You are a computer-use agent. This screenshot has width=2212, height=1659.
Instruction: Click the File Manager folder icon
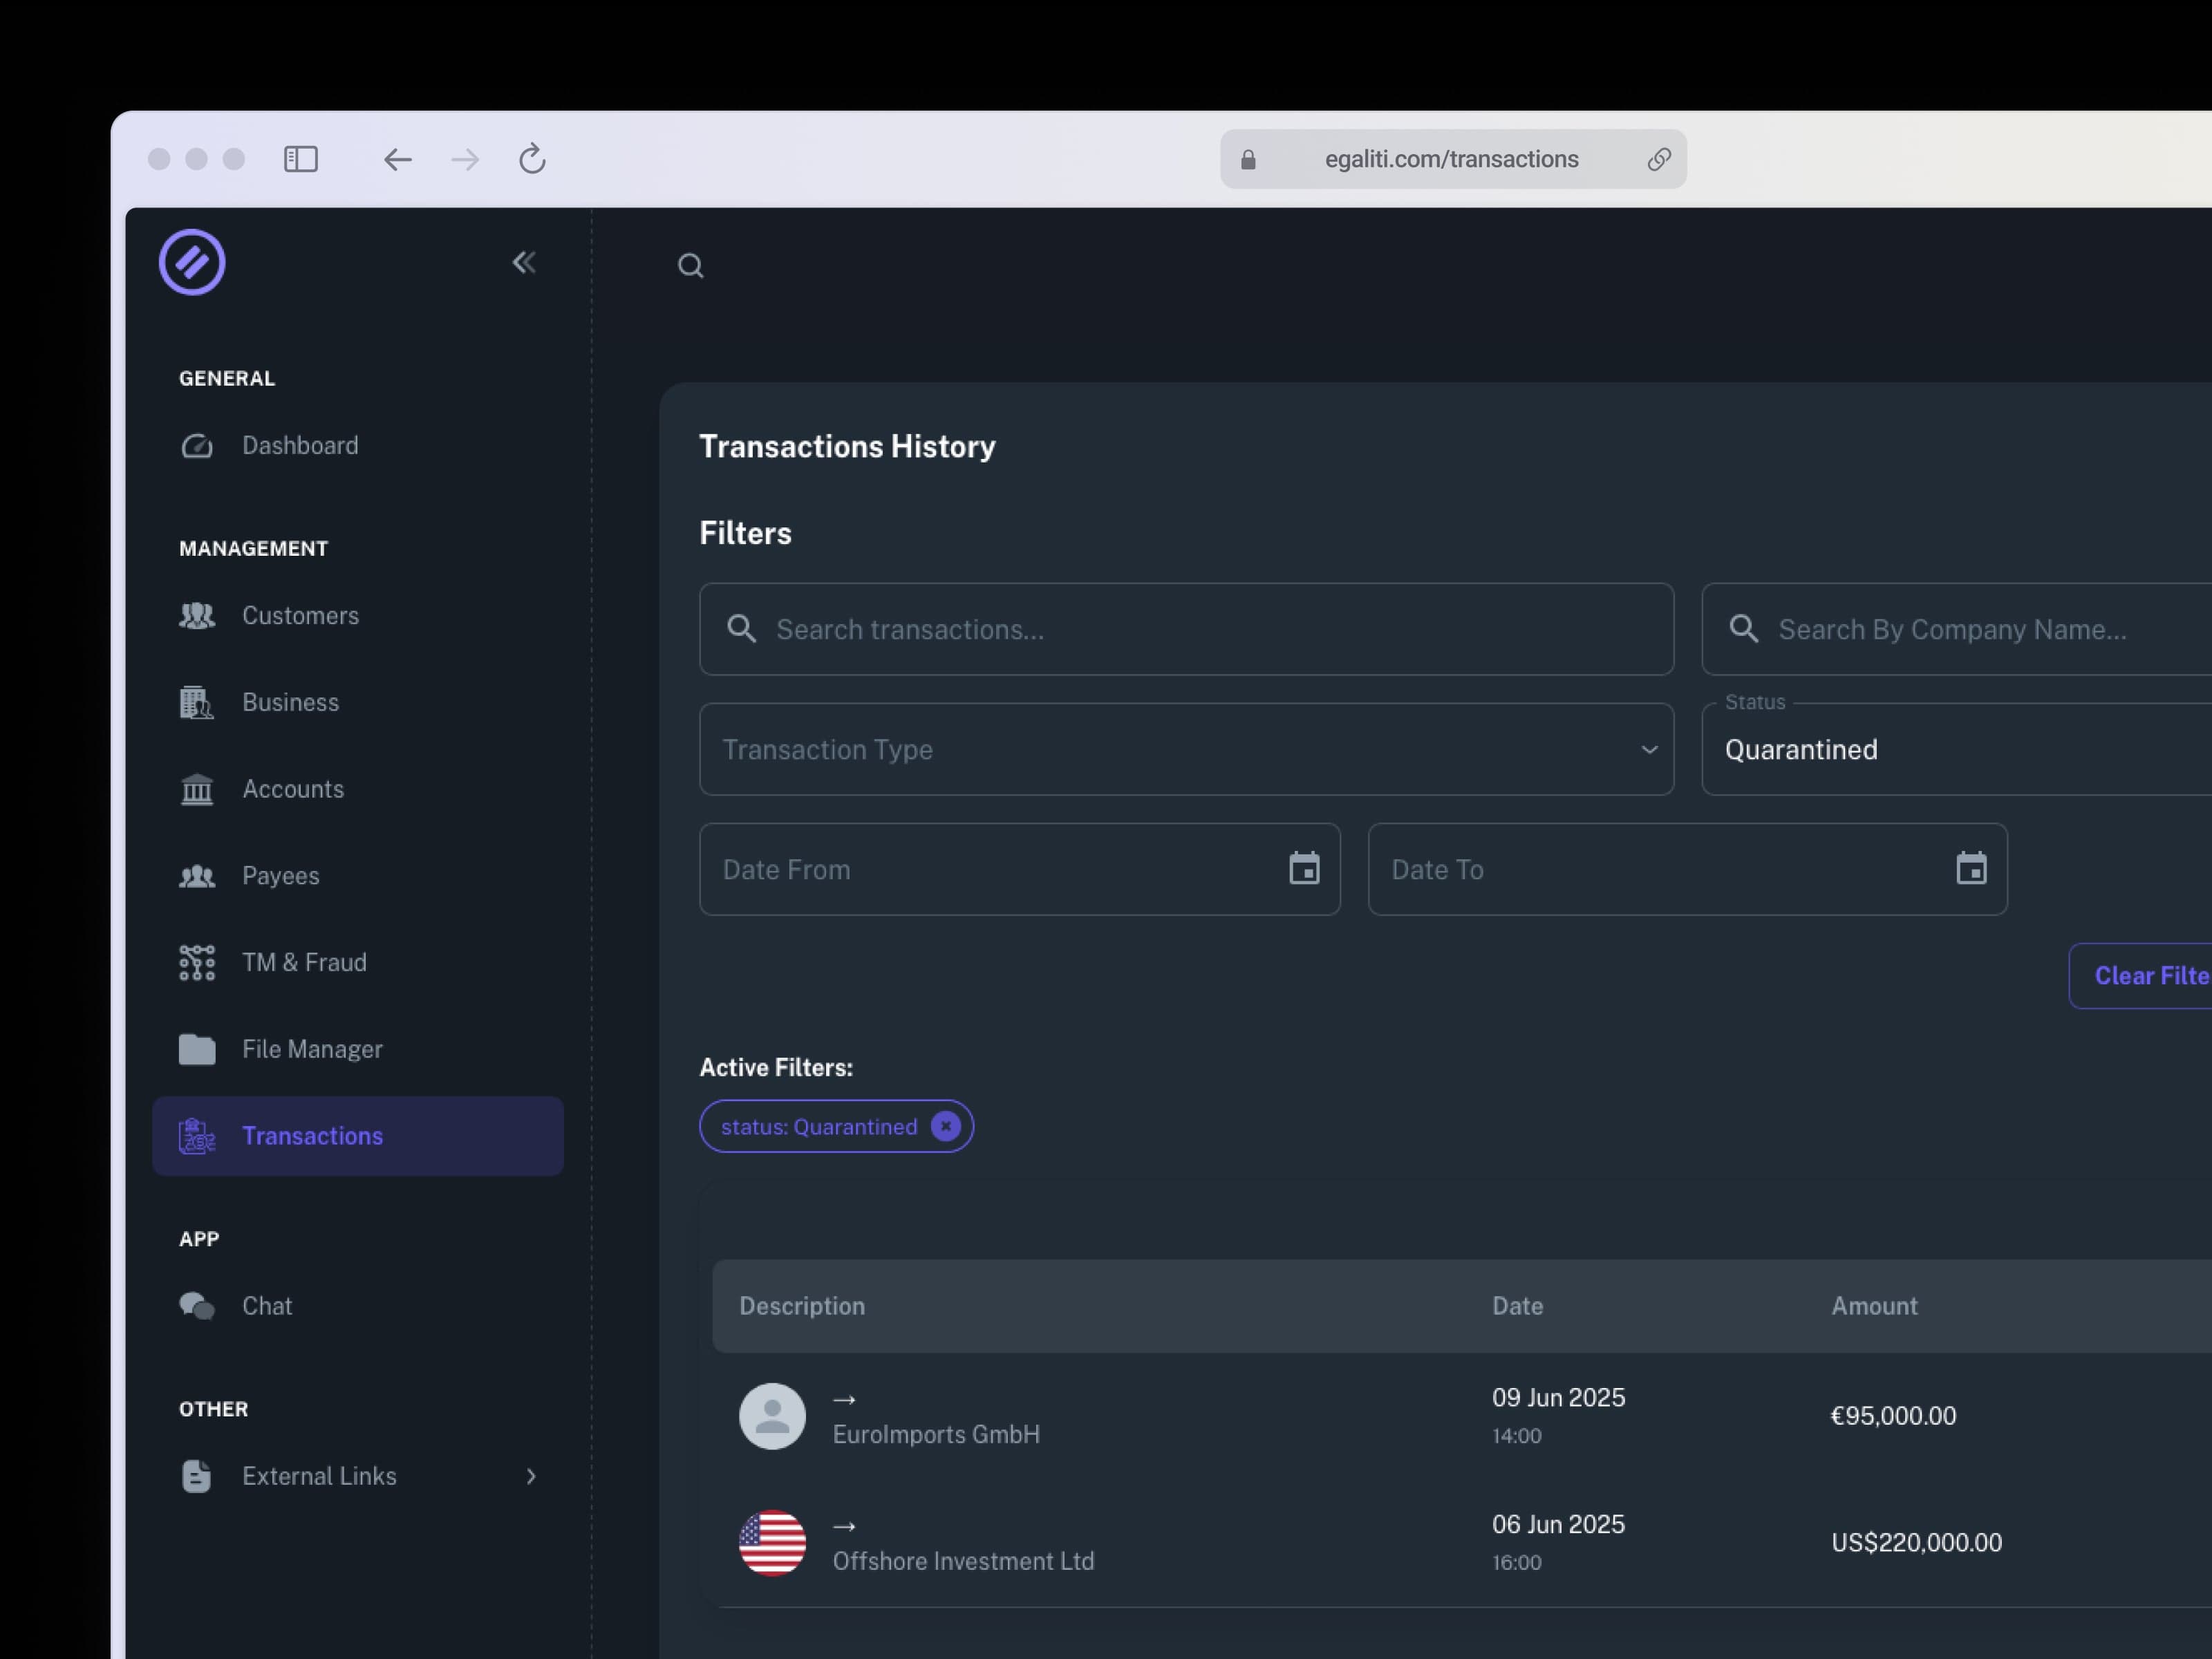click(x=197, y=1050)
